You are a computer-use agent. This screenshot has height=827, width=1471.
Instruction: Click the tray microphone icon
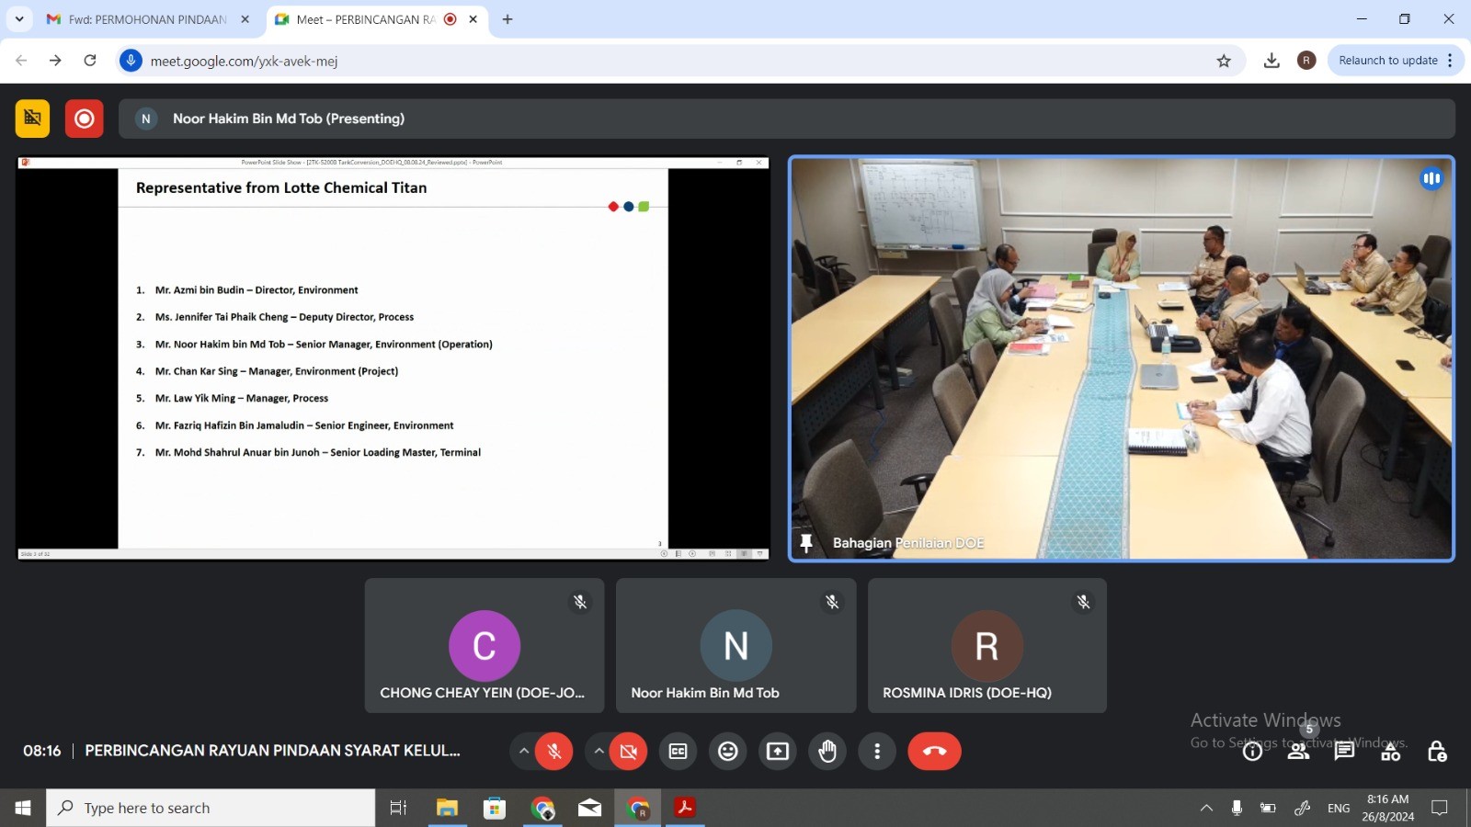click(1237, 808)
